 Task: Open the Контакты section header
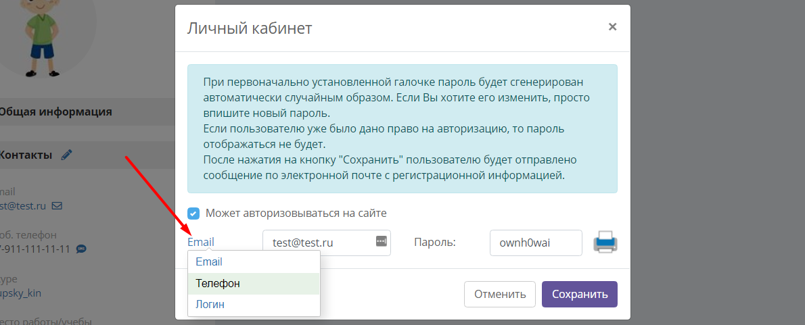(87, 155)
